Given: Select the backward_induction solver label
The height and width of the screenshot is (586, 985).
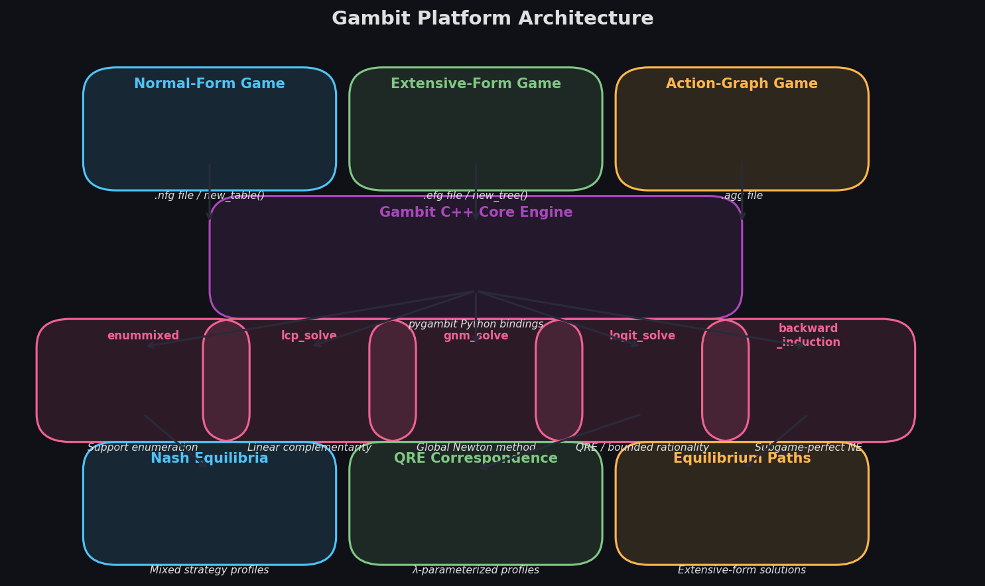Looking at the screenshot, I should (809, 335).
